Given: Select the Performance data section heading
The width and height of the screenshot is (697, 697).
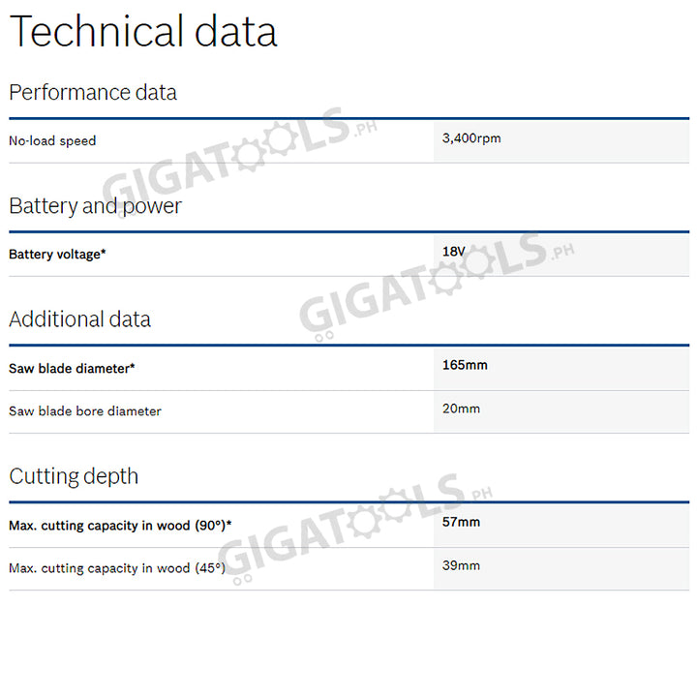Looking at the screenshot, I should tap(93, 93).
